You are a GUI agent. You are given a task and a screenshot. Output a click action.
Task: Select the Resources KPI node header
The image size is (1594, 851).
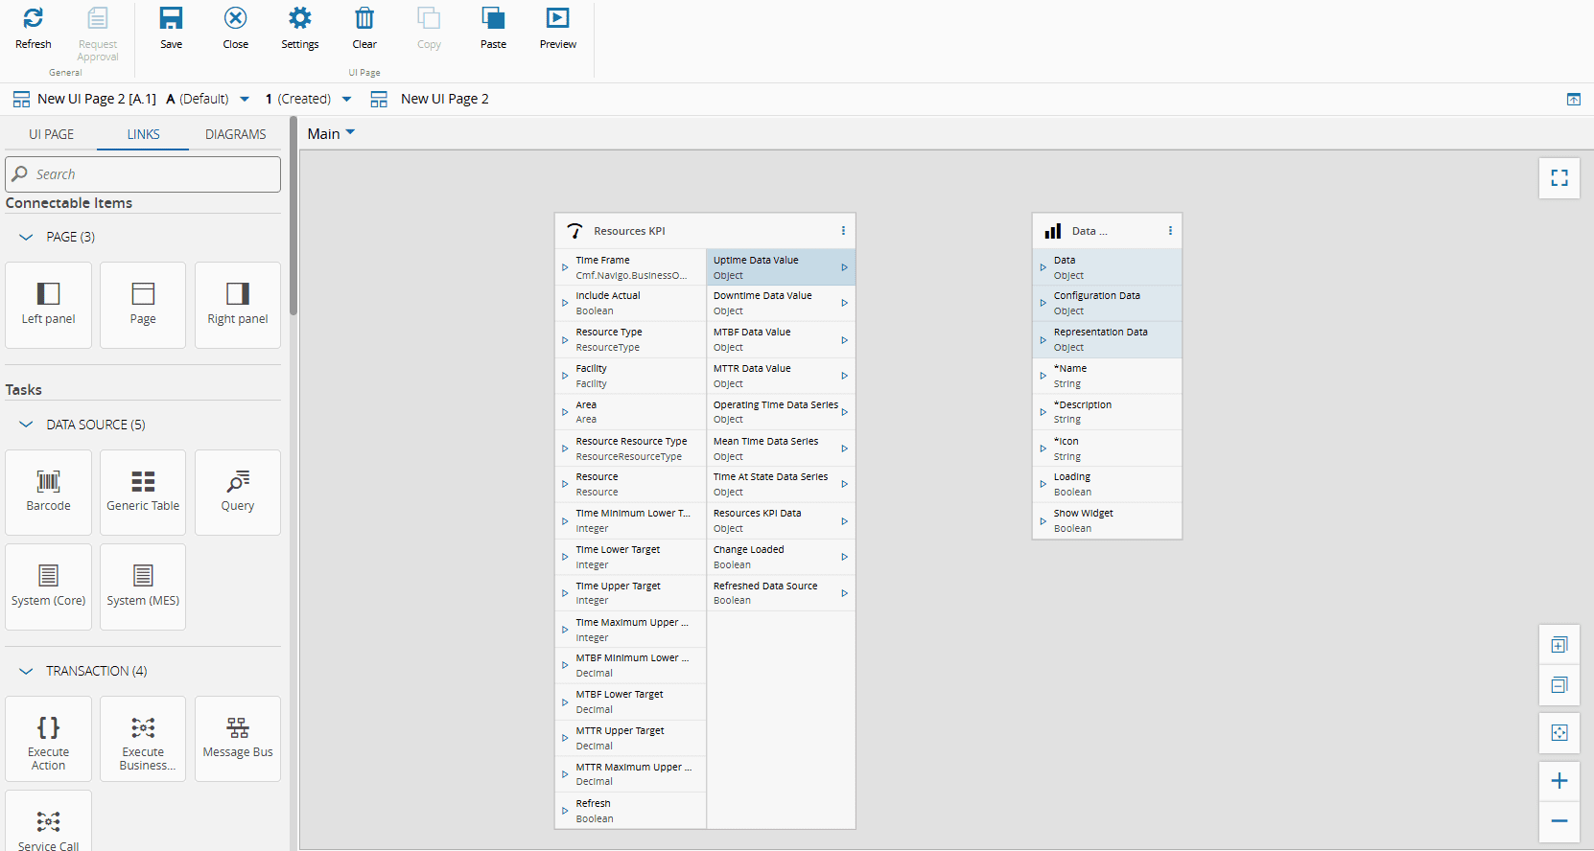point(705,231)
